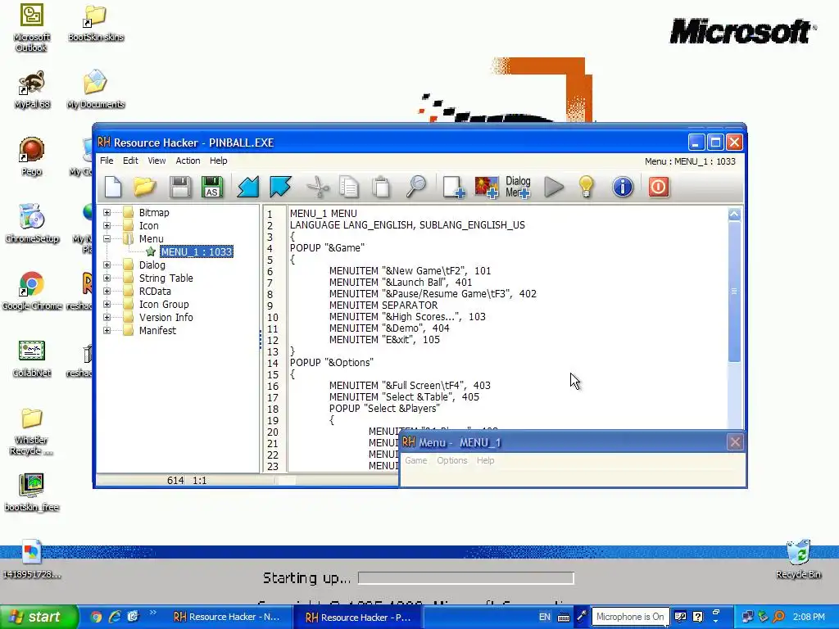The image size is (839, 629).
Task: Select the Bitmap folder in the tree
Action: click(154, 212)
